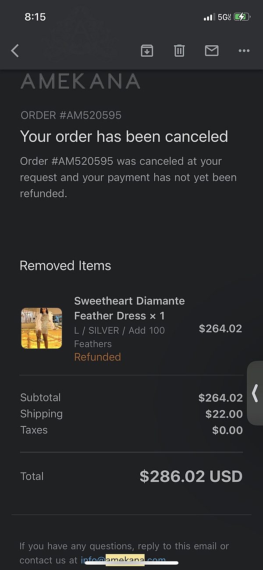Screen dimensions: 263x570
Task: Open the three-dot more options menu
Action: (244, 51)
